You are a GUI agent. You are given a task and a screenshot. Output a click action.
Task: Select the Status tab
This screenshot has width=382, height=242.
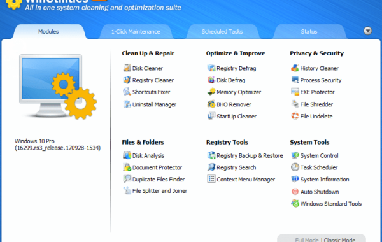click(x=309, y=32)
